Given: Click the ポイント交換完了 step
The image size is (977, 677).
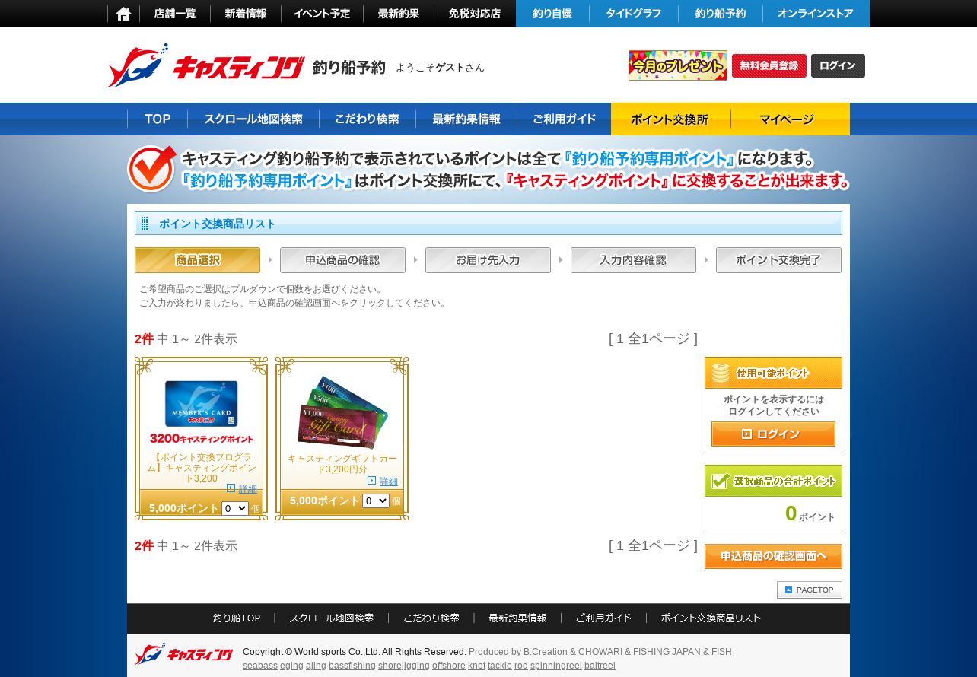Looking at the screenshot, I should pyautogui.click(x=778, y=260).
